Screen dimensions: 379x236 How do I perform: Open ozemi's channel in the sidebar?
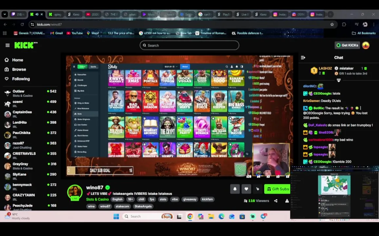click(x=30, y=104)
